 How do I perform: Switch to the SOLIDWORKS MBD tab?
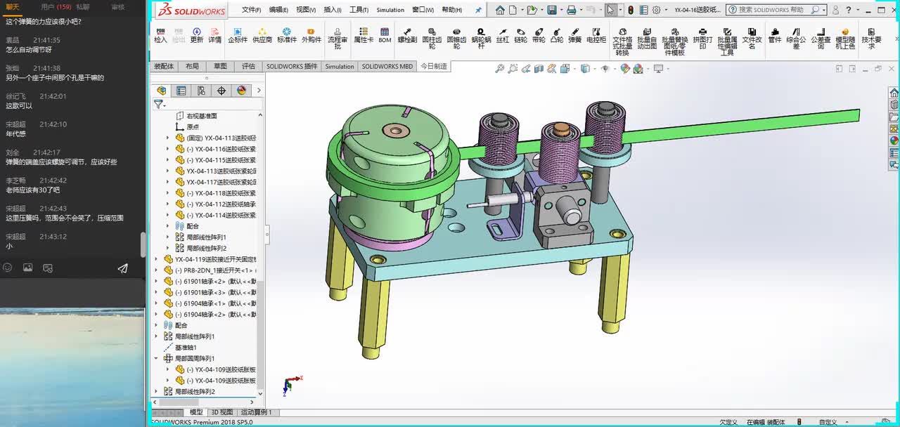[387, 66]
